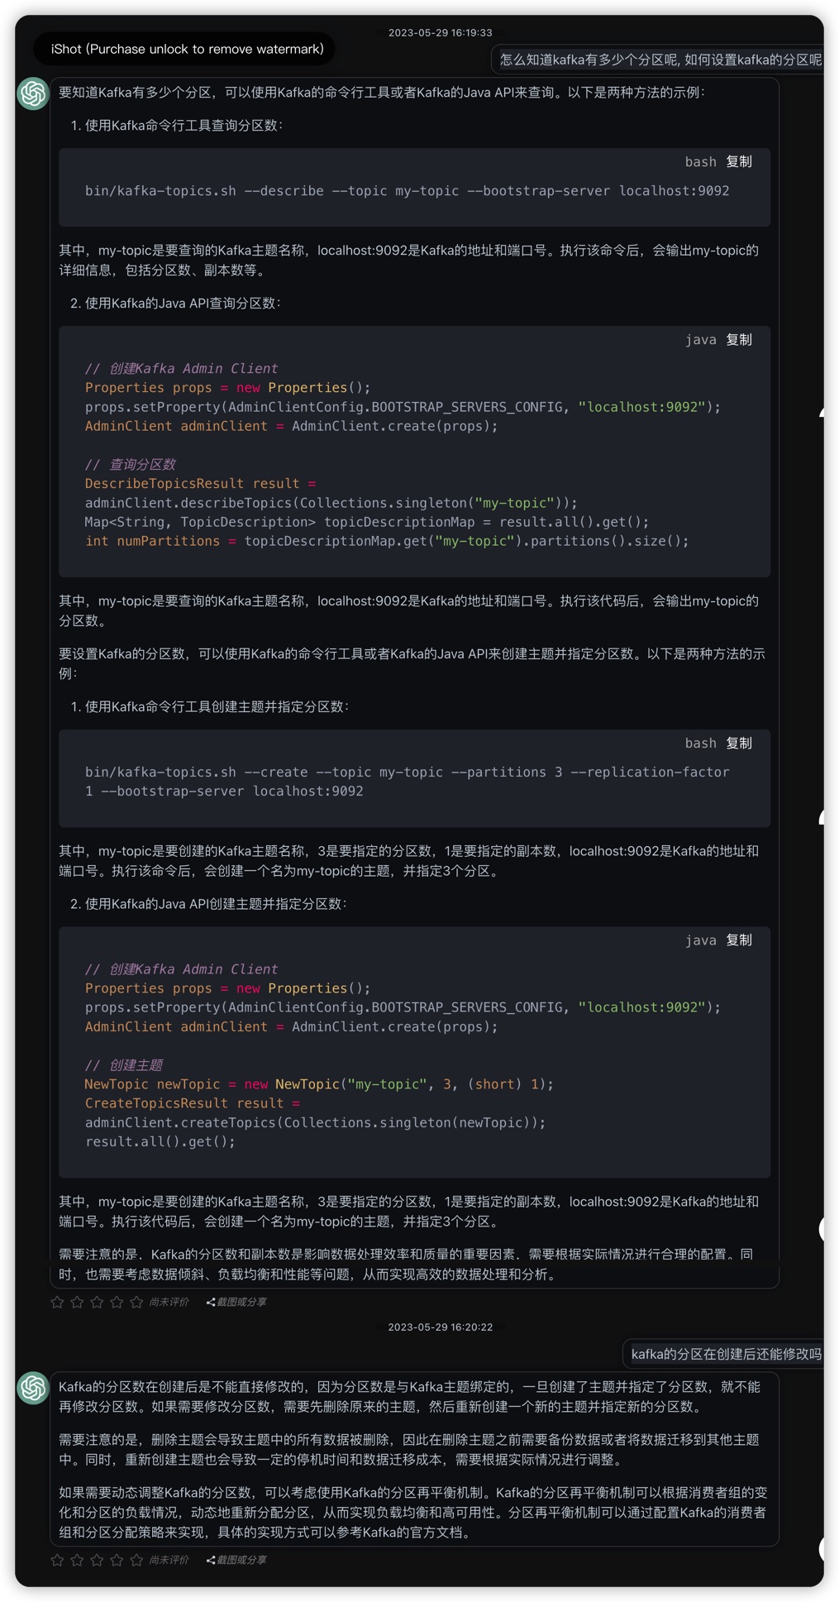
Task: Open 截图或分享 under the second answer
Action: tap(237, 1560)
